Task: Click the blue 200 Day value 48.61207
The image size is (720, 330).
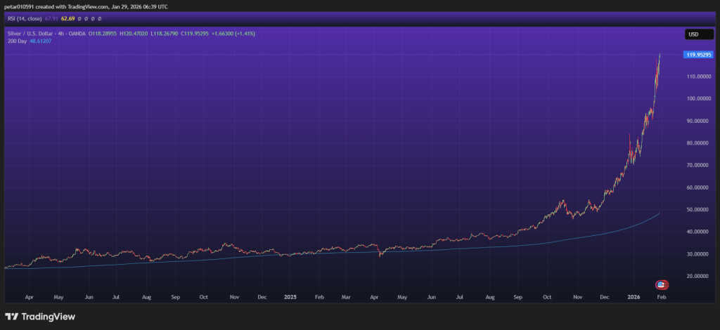Action: (39, 41)
